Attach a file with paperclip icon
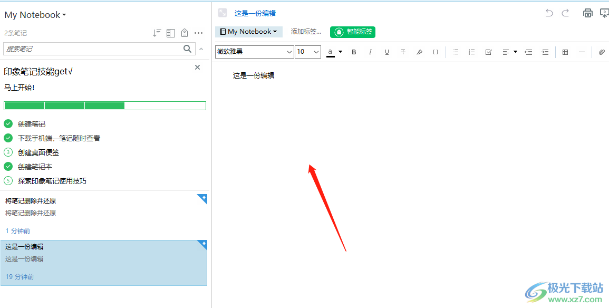The image size is (609, 308). pos(602,52)
